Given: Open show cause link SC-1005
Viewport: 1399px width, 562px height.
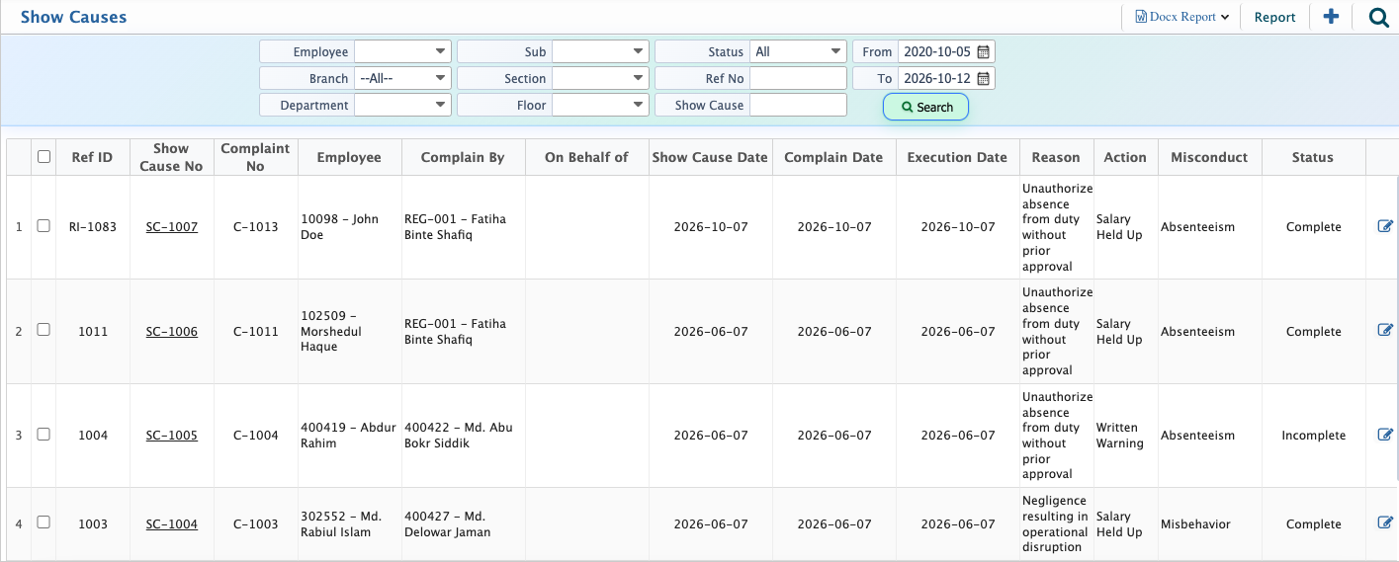Looking at the screenshot, I should [x=171, y=436].
